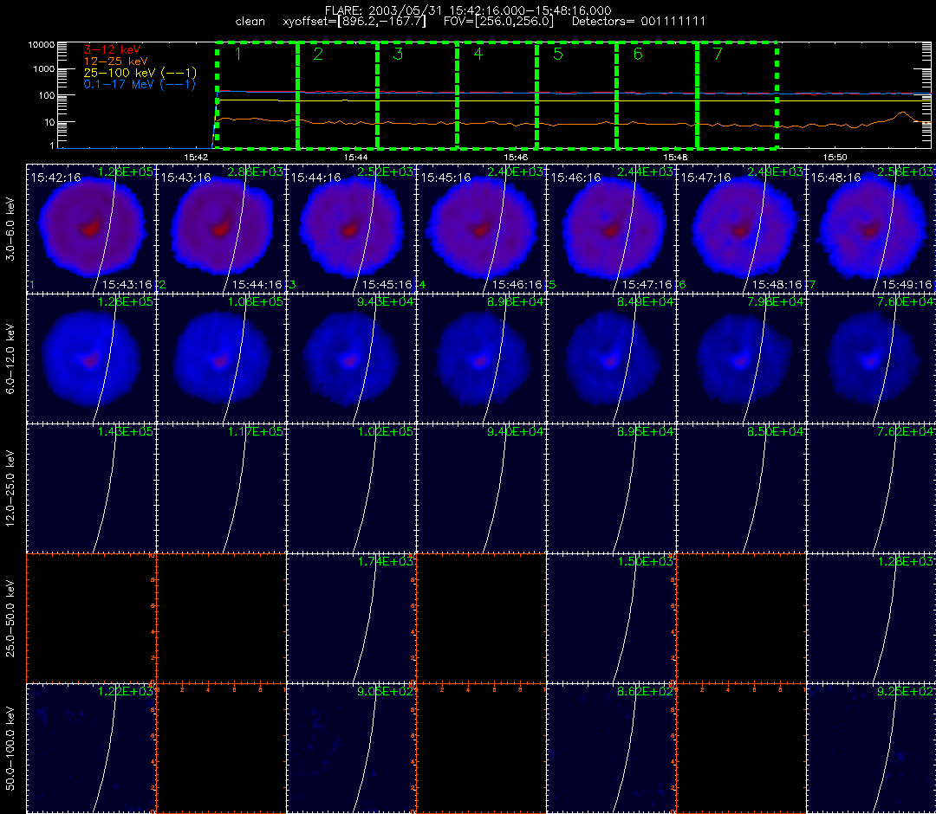Click the Detectors= 001111111 text

click(x=639, y=22)
